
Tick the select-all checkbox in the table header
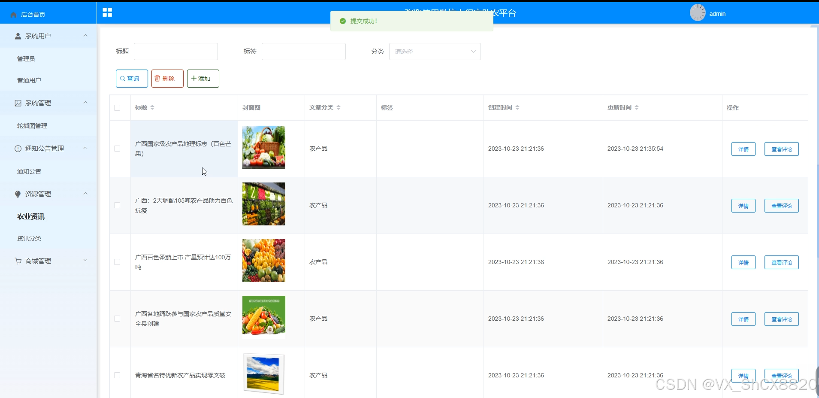tap(117, 108)
